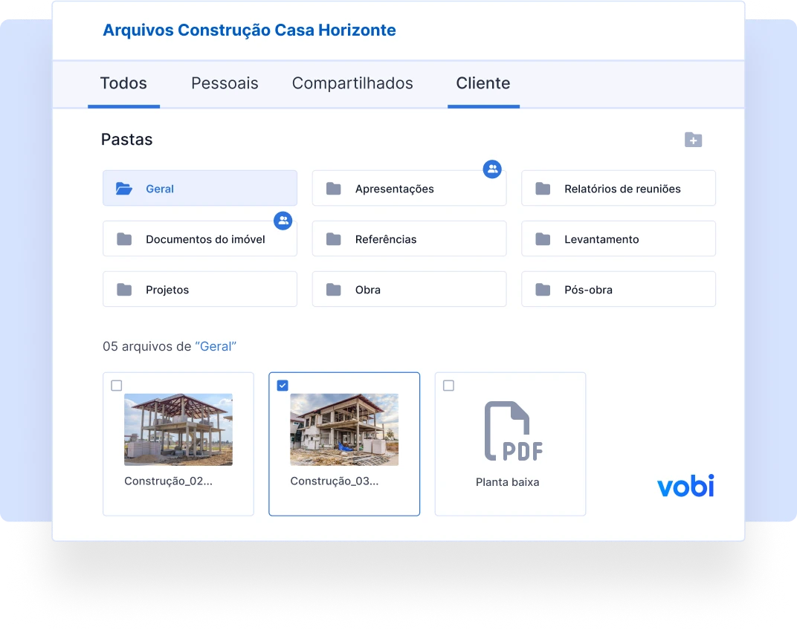This screenshot has width=797, height=630.
Task: Open the Construção_02 image thumbnail
Action: [178, 429]
